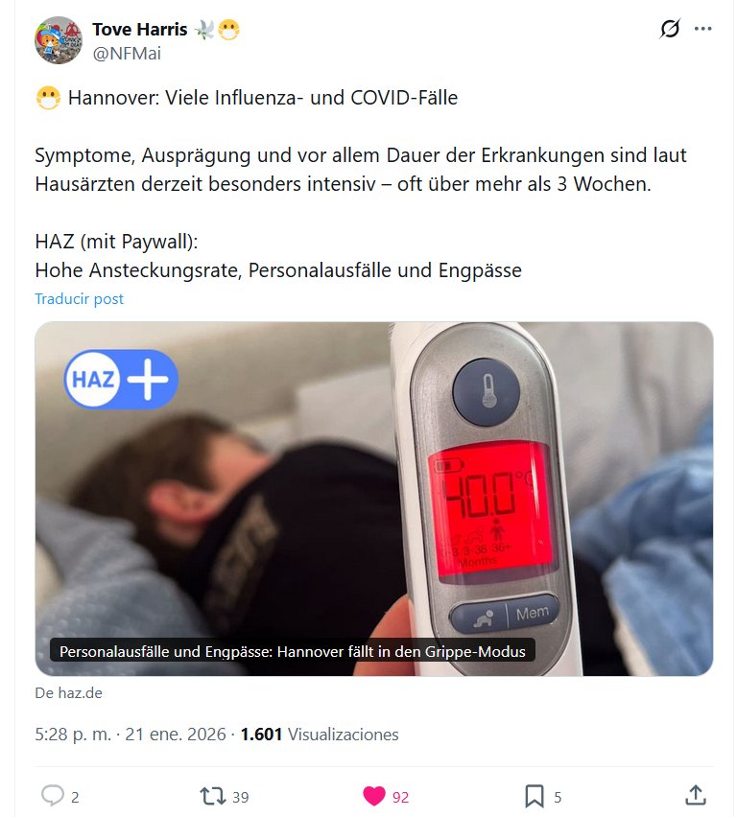737x817 pixels.
Task: Click the Traducir post link
Action: click(80, 298)
